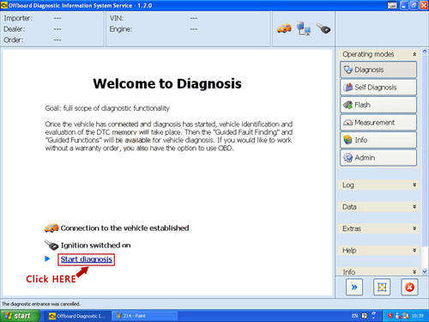Click the side panel scrollbar up arrow
429x322 pixels.
[425, 52]
